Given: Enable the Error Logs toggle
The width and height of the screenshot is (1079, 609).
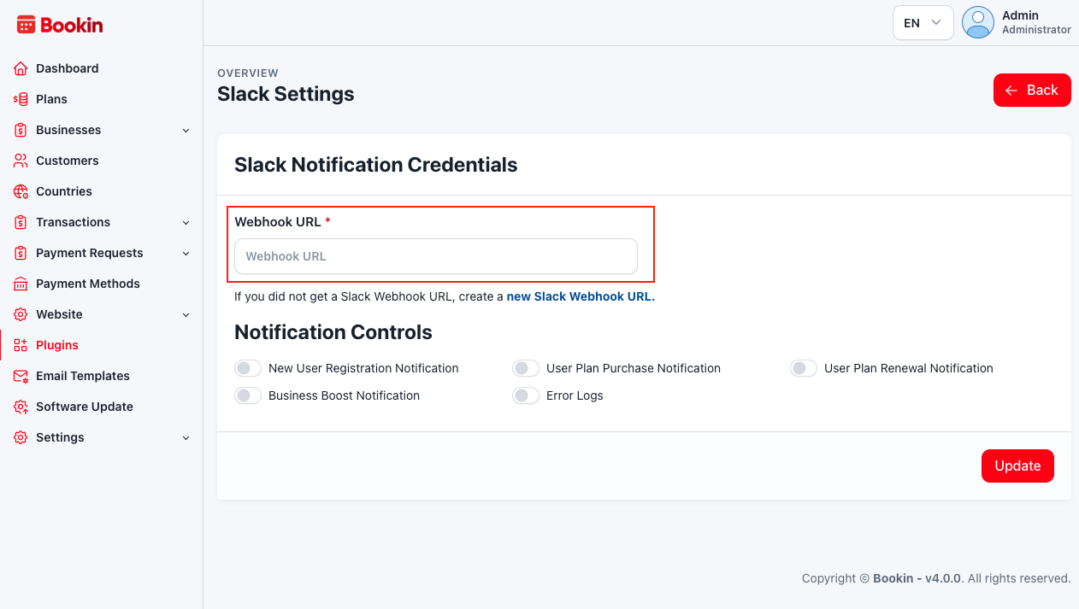Looking at the screenshot, I should tap(526, 395).
